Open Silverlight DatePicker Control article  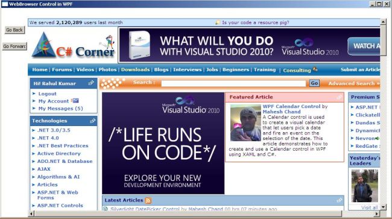click(x=145, y=209)
